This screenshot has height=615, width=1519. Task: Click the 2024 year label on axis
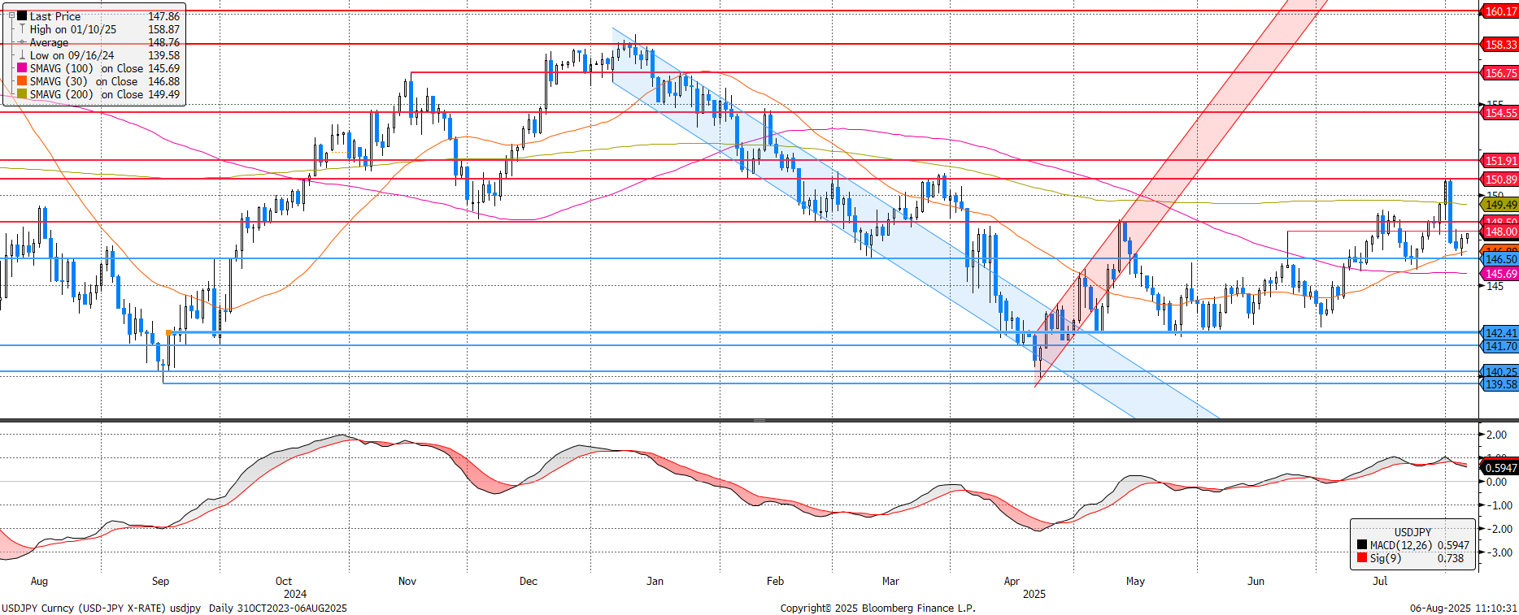(x=295, y=595)
